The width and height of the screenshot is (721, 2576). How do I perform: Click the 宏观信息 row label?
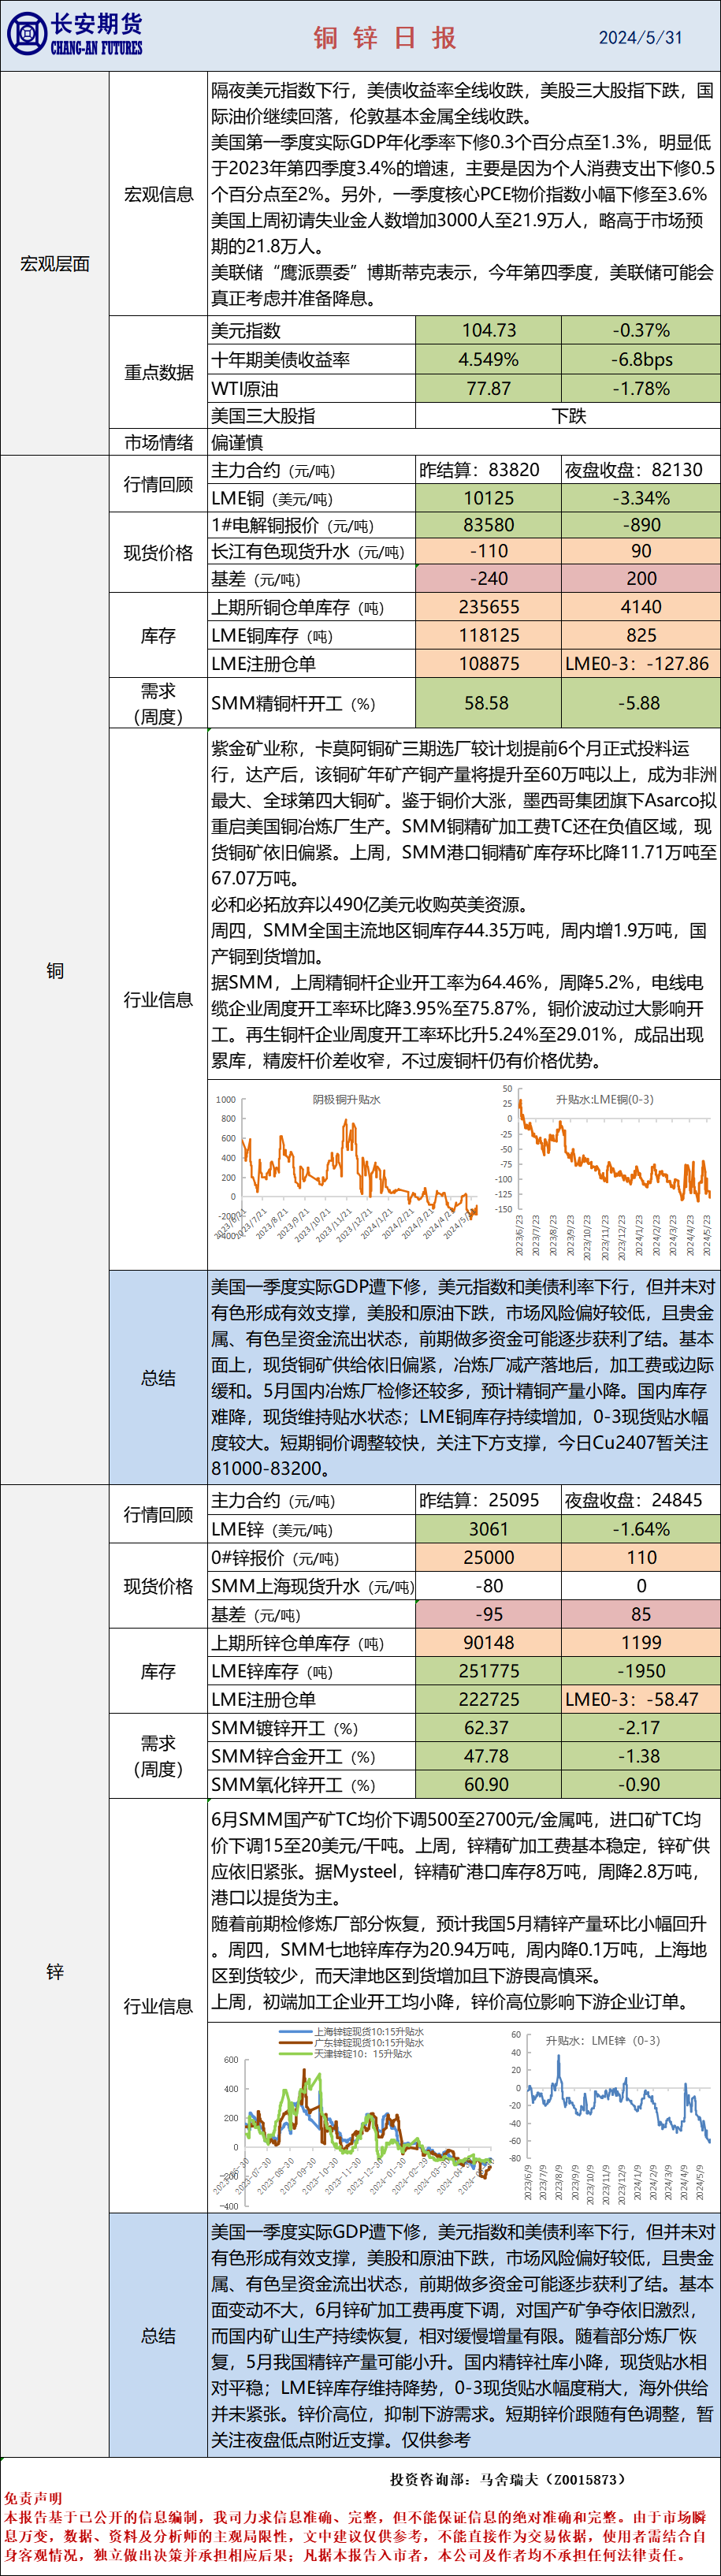(158, 194)
